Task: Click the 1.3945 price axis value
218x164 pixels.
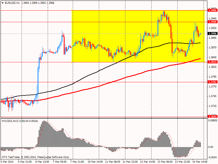Action: (213, 18)
